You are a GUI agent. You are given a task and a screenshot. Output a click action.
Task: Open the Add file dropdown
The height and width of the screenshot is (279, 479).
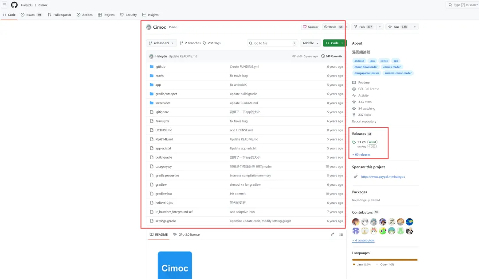click(x=310, y=43)
